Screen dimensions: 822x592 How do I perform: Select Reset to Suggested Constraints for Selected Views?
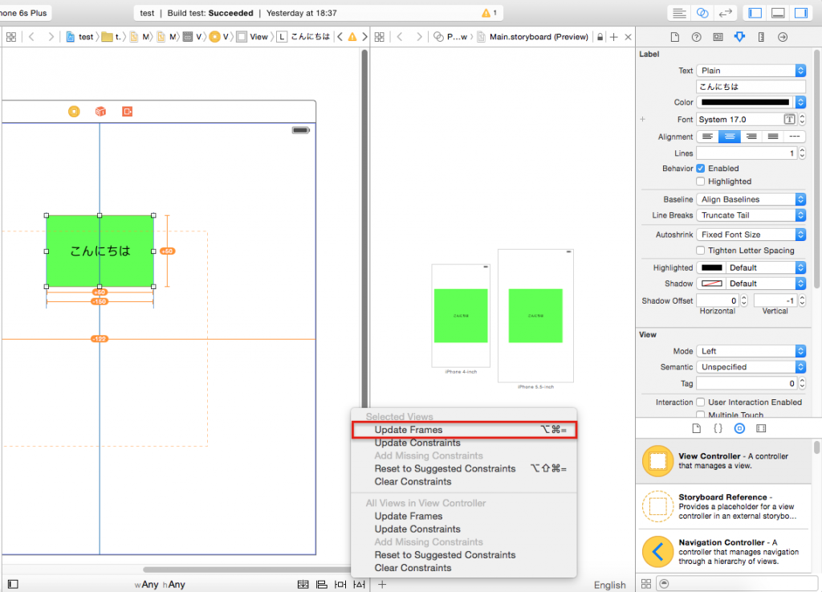click(x=445, y=468)
